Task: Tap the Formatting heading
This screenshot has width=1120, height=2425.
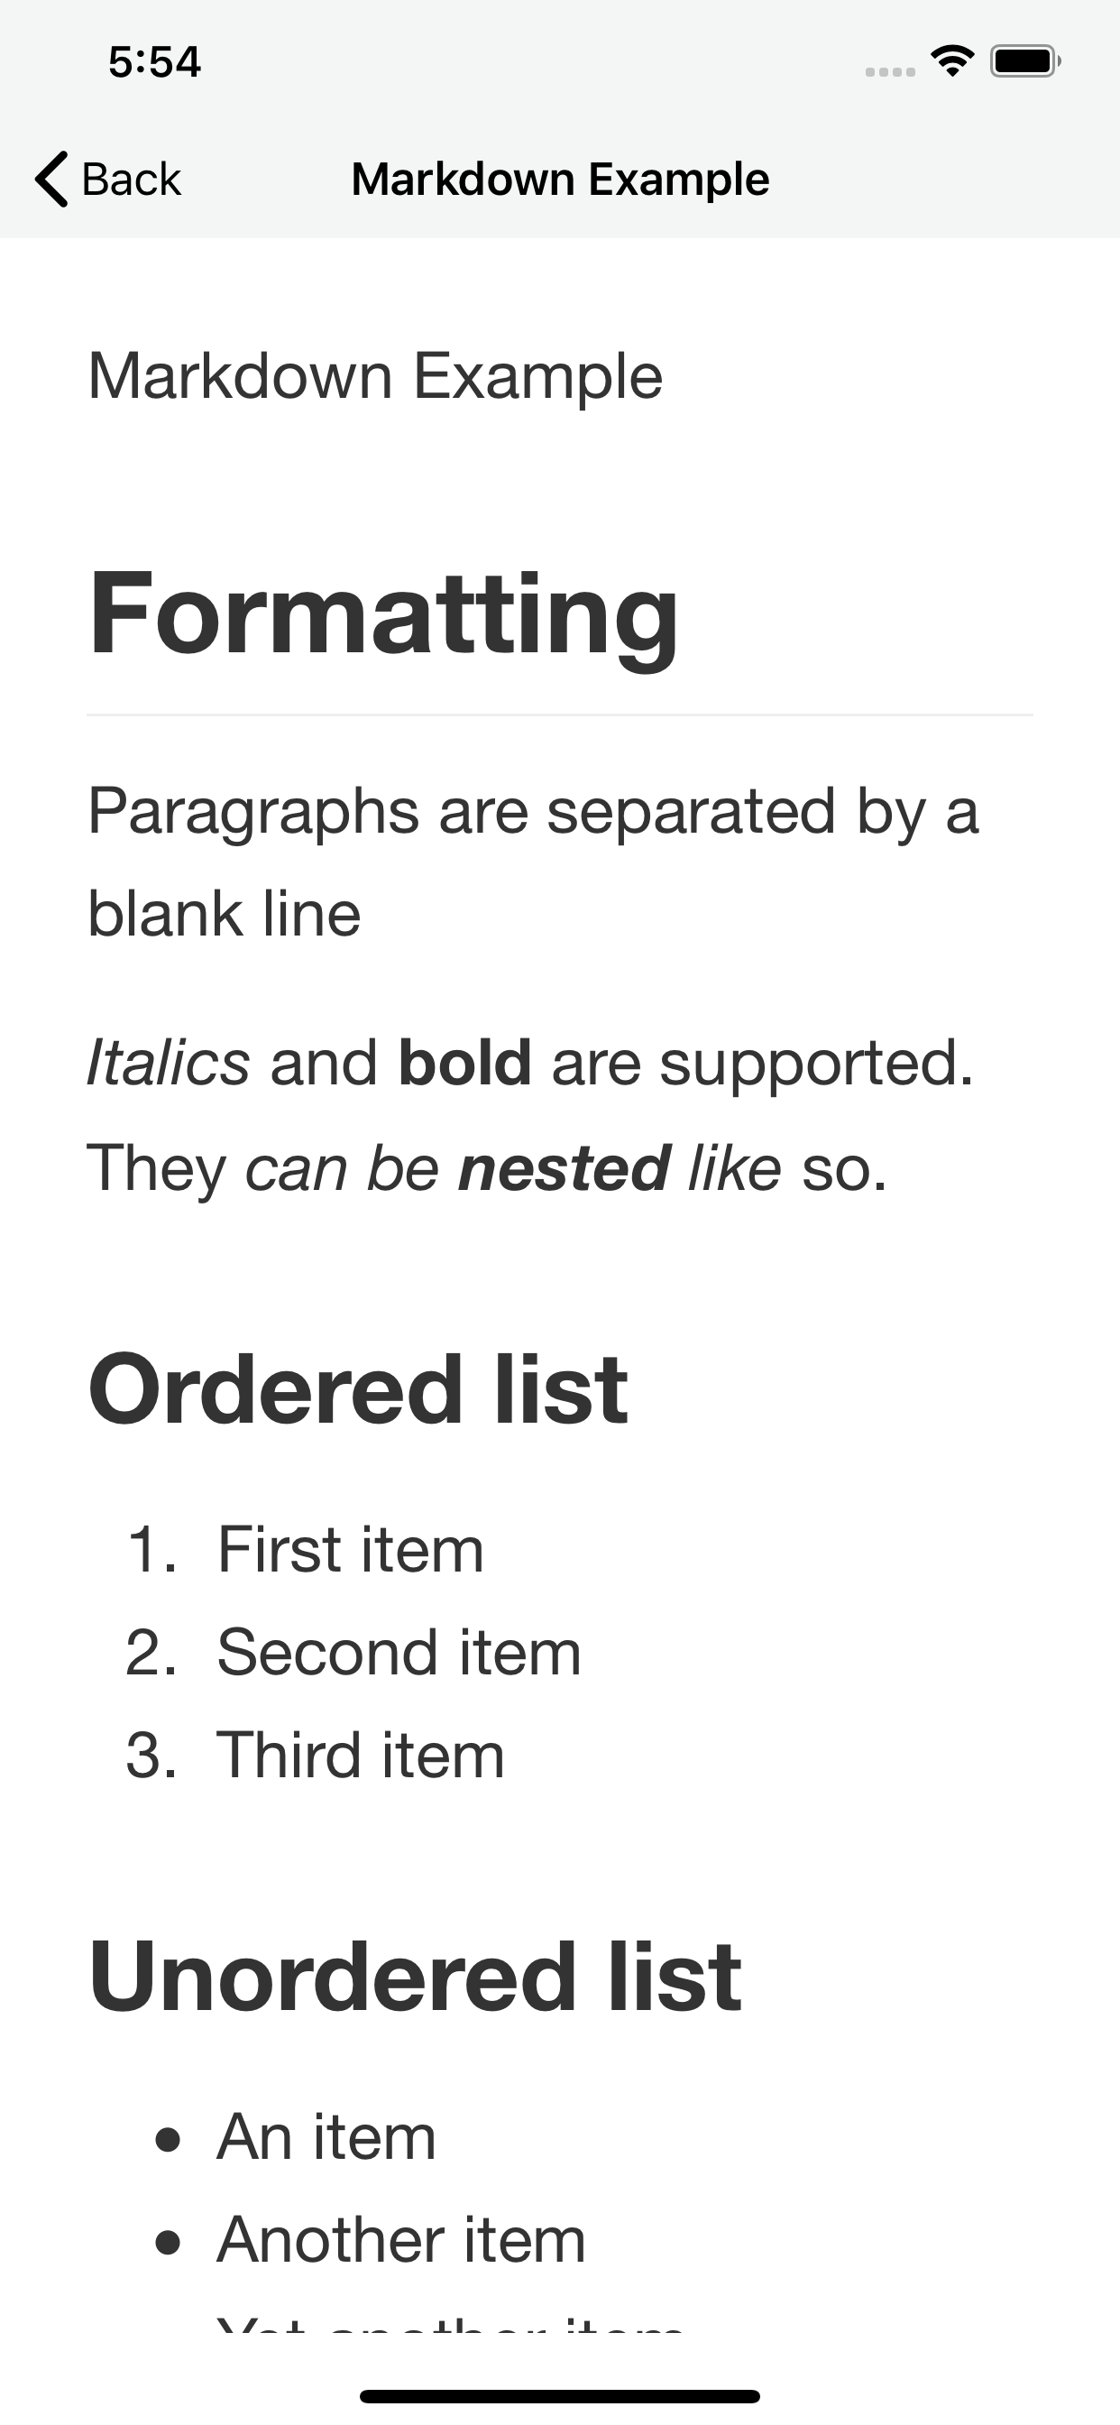Action: click(383, 613)
